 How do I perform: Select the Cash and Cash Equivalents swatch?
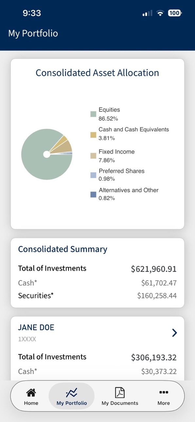click(x=93, y=135)
